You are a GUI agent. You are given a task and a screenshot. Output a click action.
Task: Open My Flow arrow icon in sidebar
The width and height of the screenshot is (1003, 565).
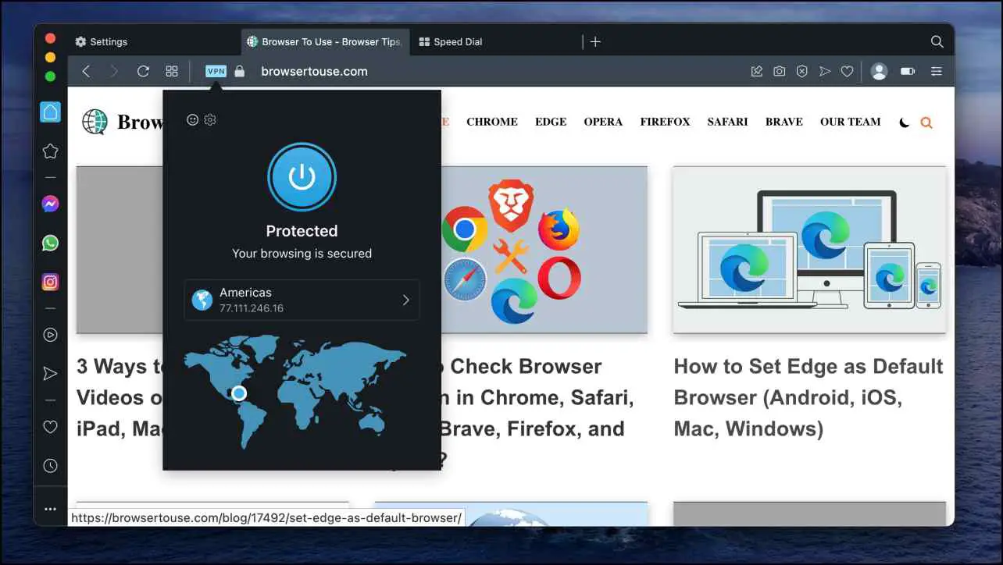[x=50, y=374]
